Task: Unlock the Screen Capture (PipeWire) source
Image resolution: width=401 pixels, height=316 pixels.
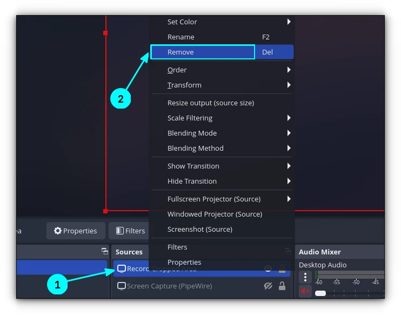Action: coord(282,286)
